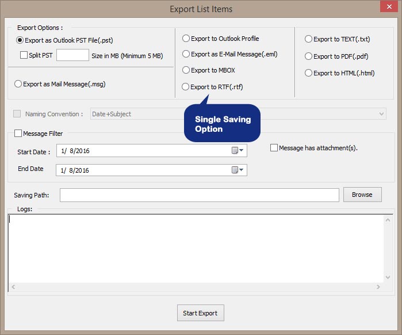Image resolution: width=402 pixels, height=335 pixels.
Task: Click the Saving Path text field
Action: (x=199, y=195)
